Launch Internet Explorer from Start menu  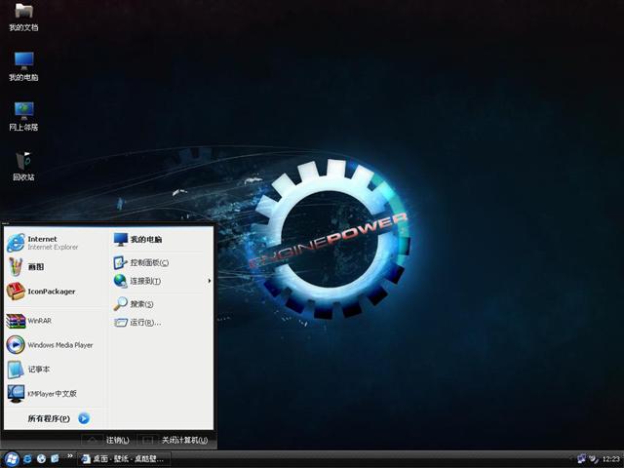(56, 243)
